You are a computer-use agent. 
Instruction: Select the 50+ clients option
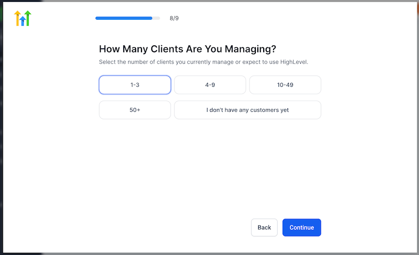(135, 110)
